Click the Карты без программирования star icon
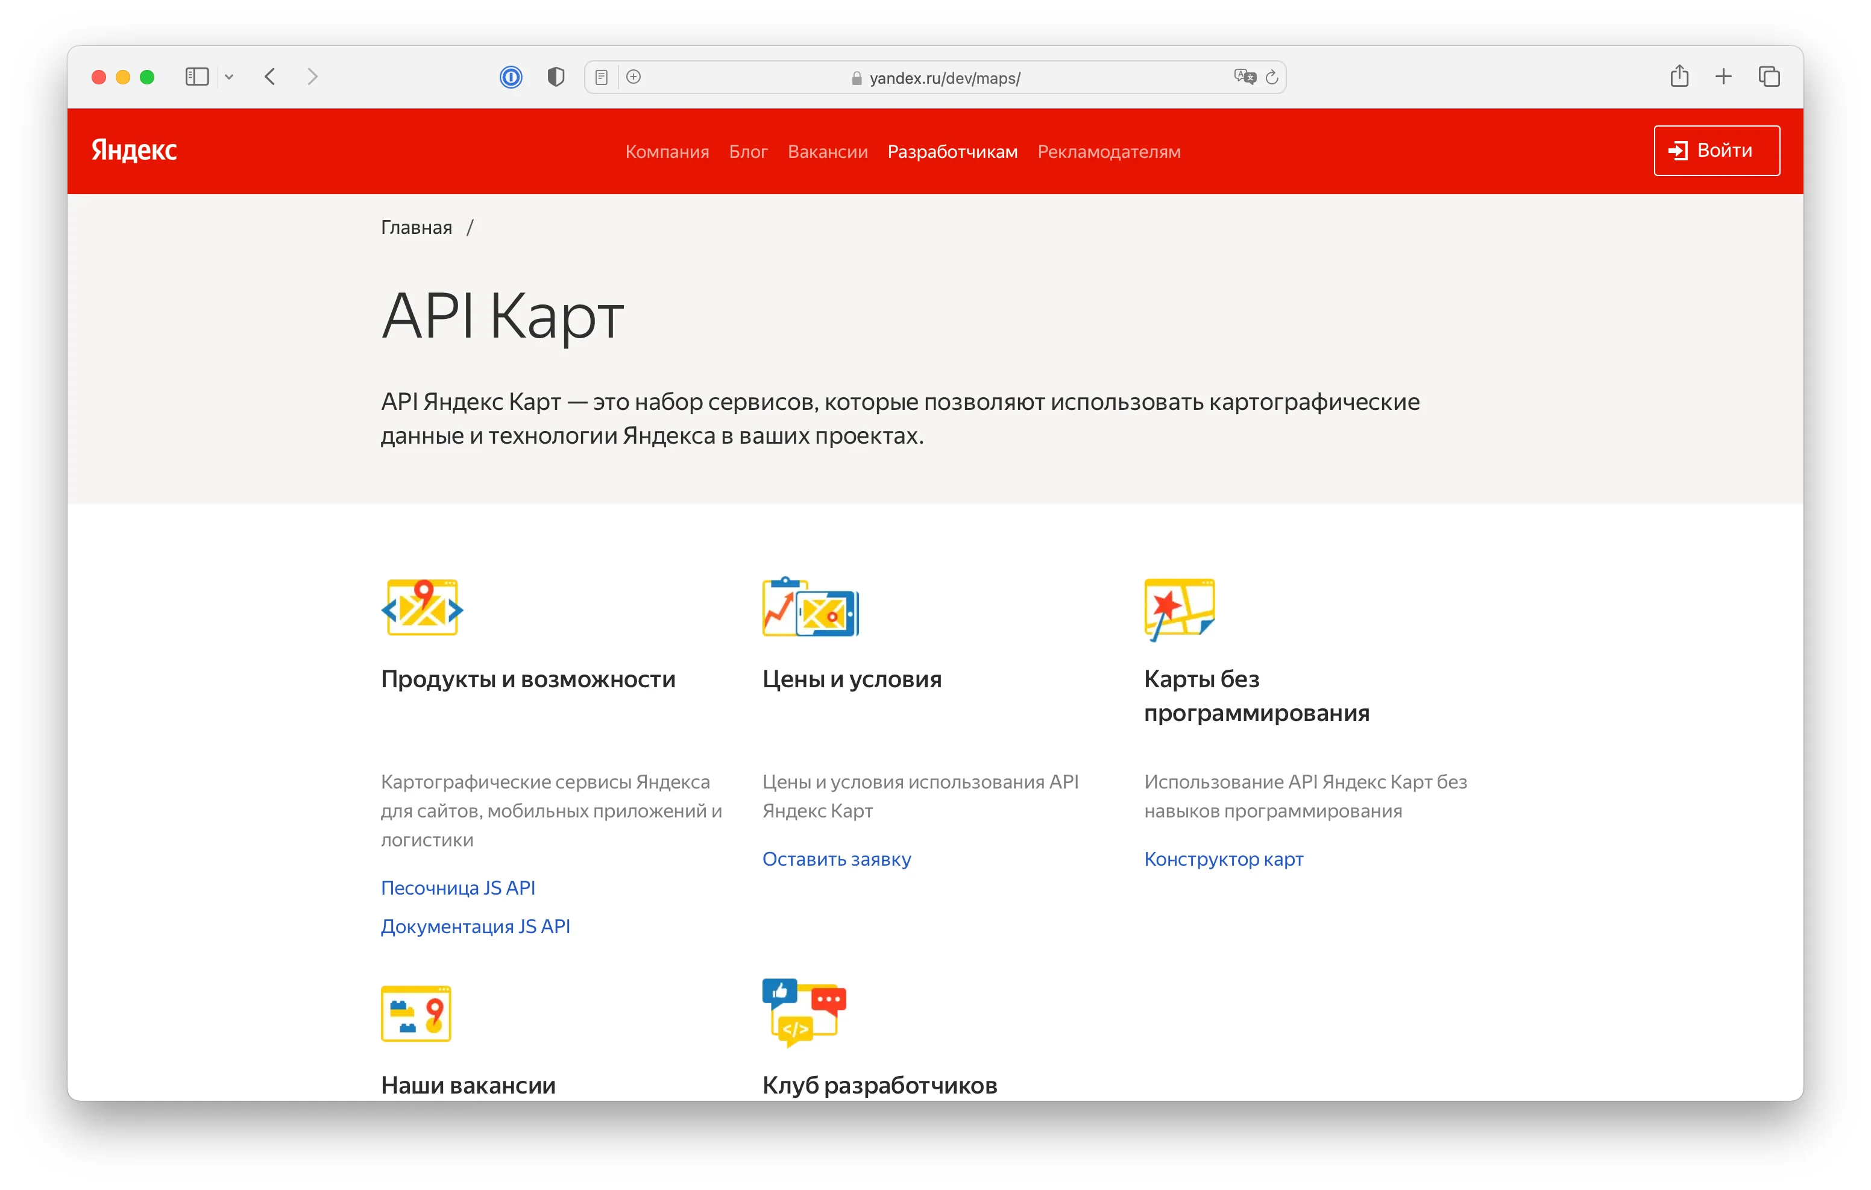The image size is (1871, 1190). pyautogui.click(x=1178, y=609)
